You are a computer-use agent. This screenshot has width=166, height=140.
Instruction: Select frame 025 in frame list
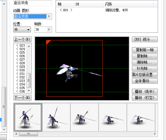pyautogui.click(x=21, y=52)
